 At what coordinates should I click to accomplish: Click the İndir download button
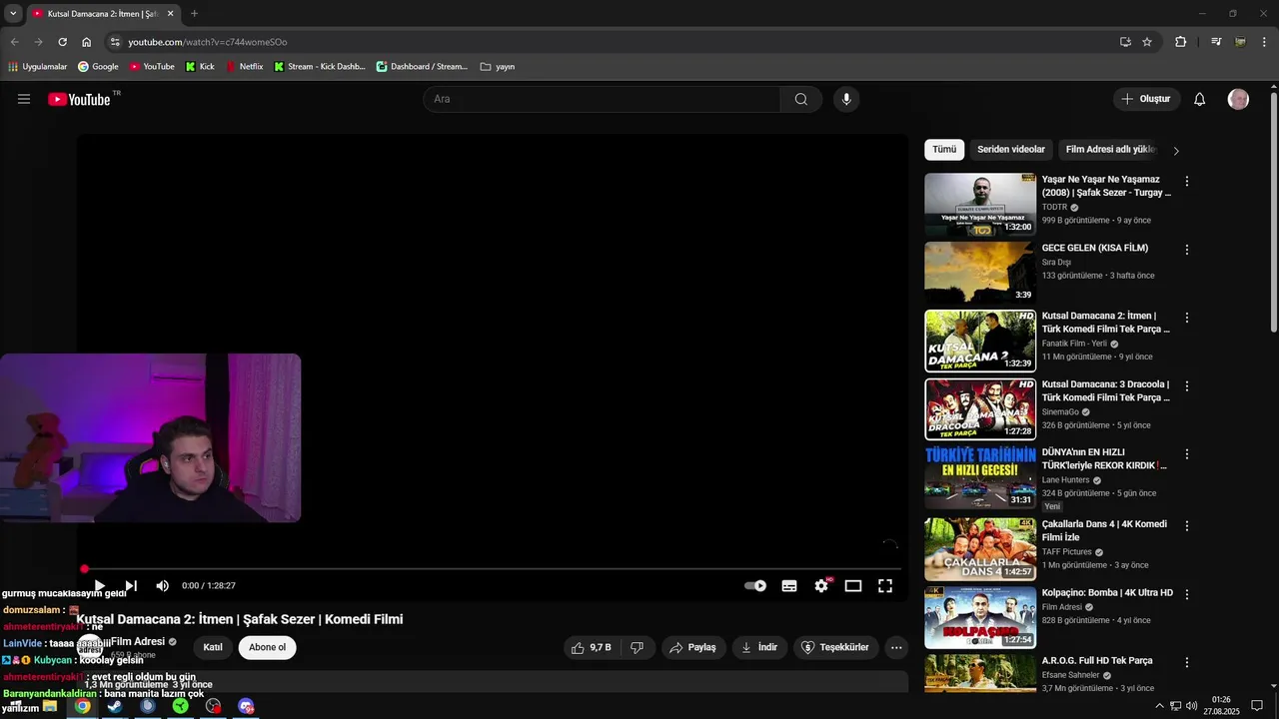pyautogui.click(x=759, y=647)
